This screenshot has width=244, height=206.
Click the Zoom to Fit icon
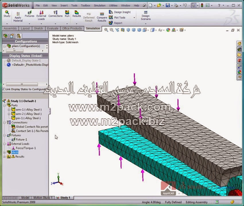pos(106,30)
